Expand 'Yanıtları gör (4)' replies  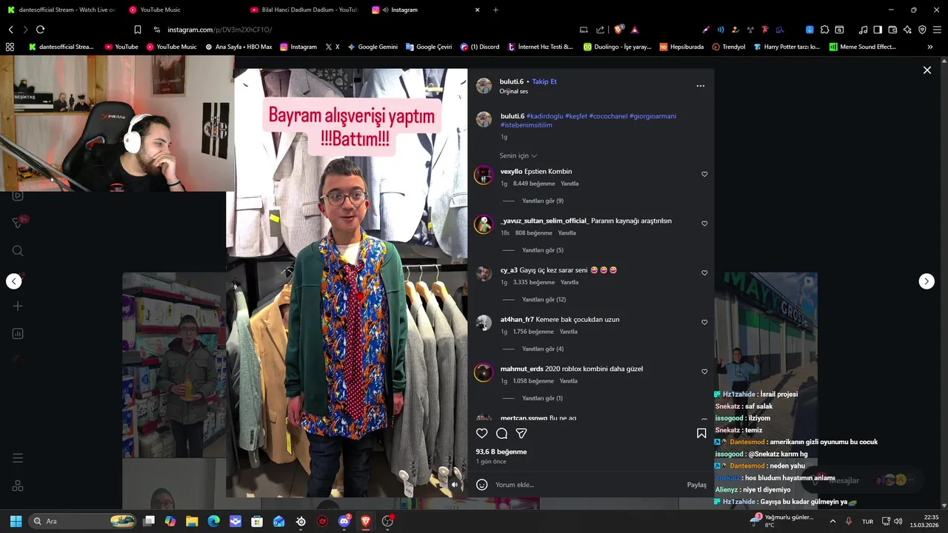pos(543,349)
